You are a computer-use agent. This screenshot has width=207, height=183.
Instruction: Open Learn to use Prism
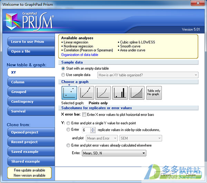coord(31,42)
